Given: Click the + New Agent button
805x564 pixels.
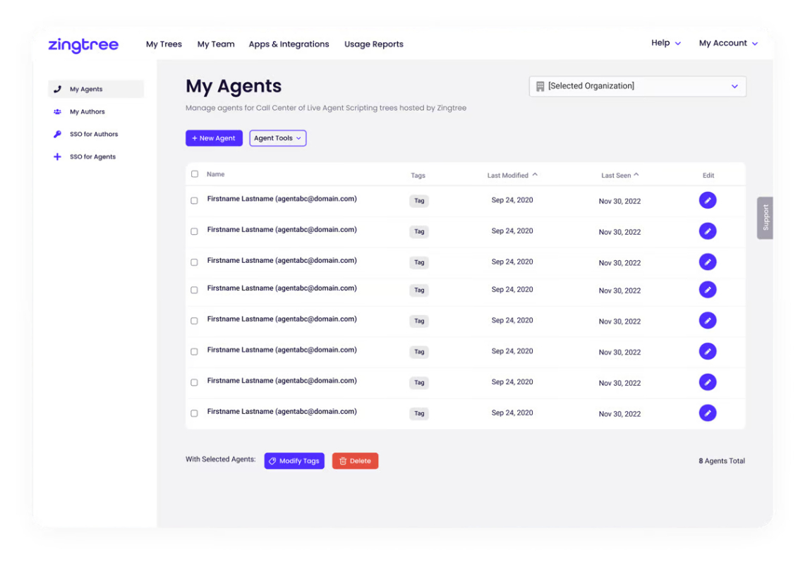Looking at the screenshot, I should tap(214, 138).
